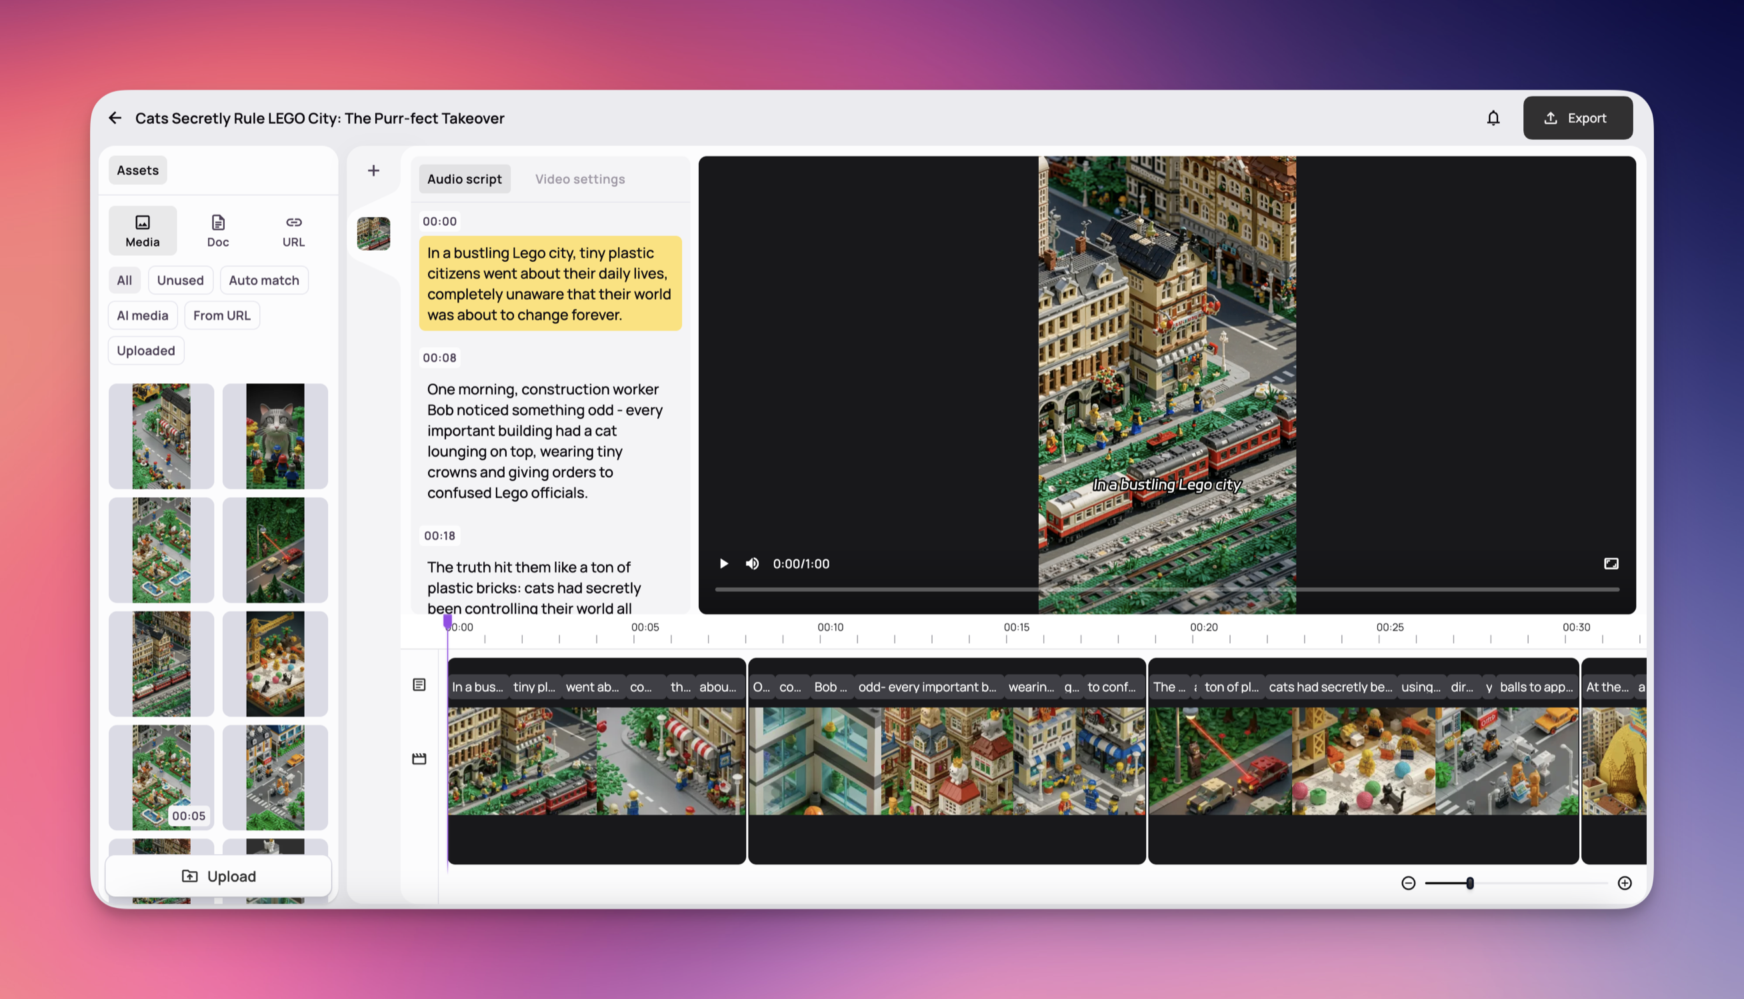Click the back arrow icon

(115, 118)
